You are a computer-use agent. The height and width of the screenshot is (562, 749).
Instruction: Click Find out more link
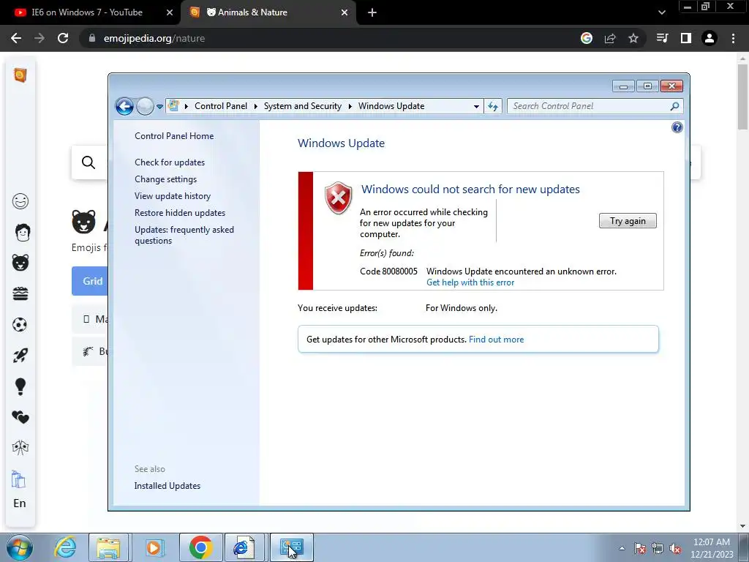click(497, 340)
